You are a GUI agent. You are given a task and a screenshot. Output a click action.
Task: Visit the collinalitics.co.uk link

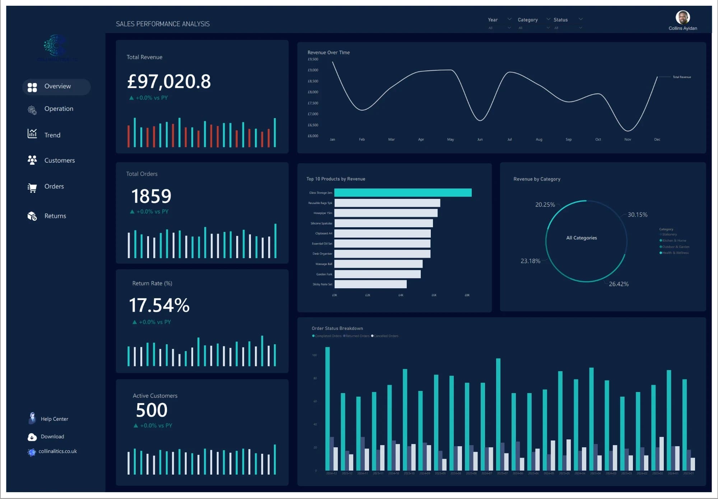(x=57, y=451)
